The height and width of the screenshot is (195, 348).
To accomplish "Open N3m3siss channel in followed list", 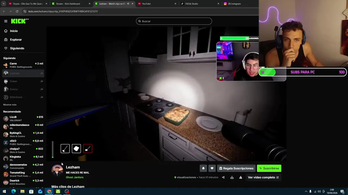I will (23, 97).
